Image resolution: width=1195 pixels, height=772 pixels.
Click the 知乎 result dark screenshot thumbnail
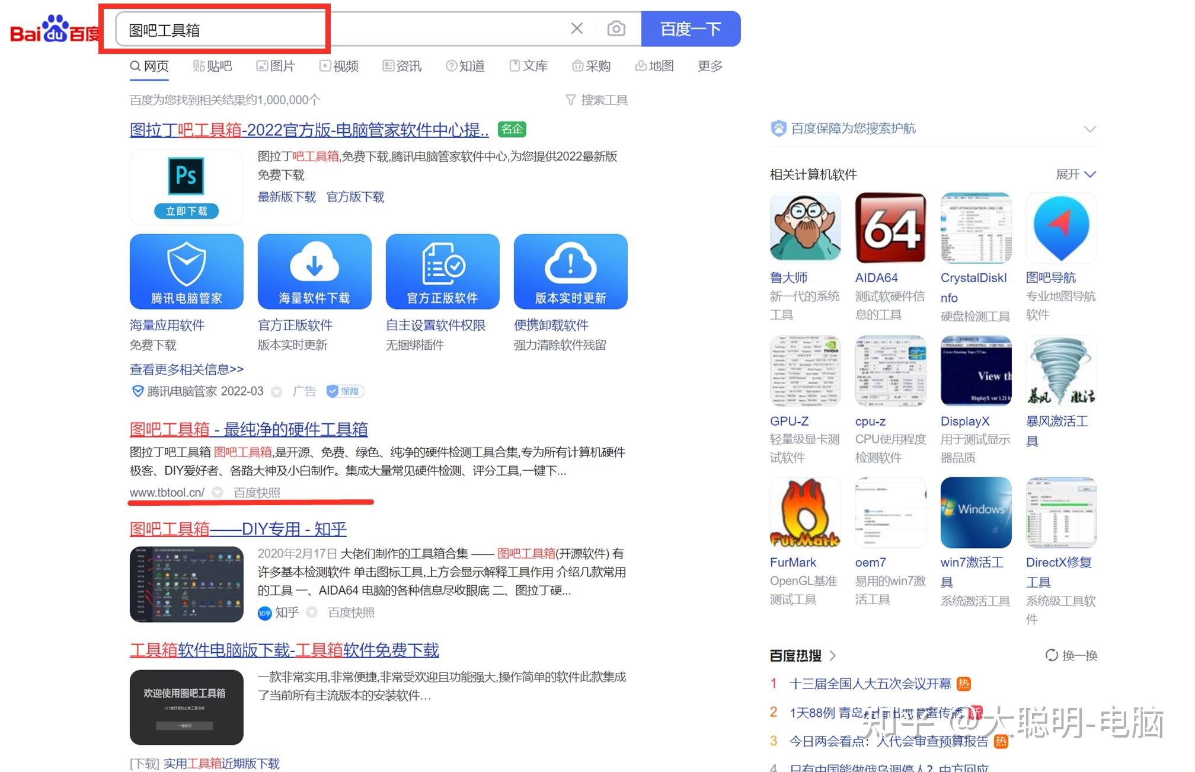click(x=186, y=584)
